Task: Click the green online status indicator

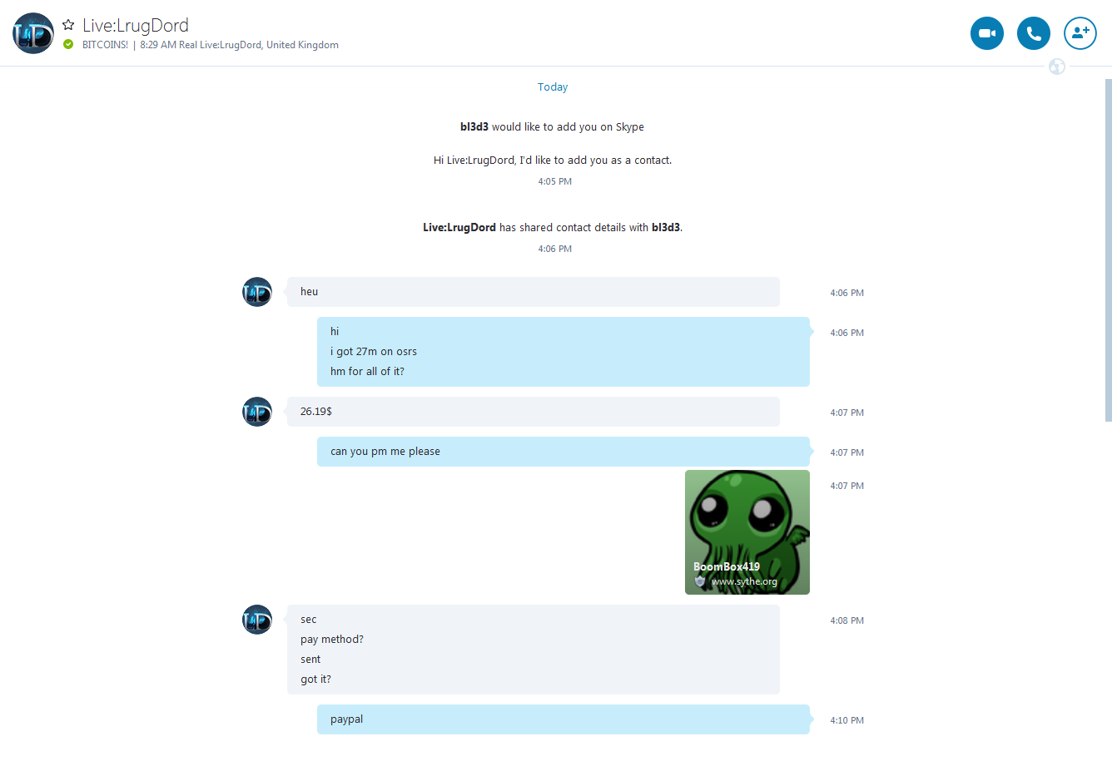Action: (x=68, y=45)
